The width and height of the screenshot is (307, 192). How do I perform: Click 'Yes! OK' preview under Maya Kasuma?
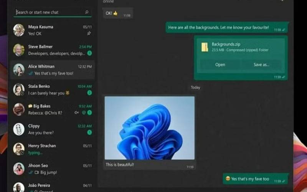[x=35, y=34]
